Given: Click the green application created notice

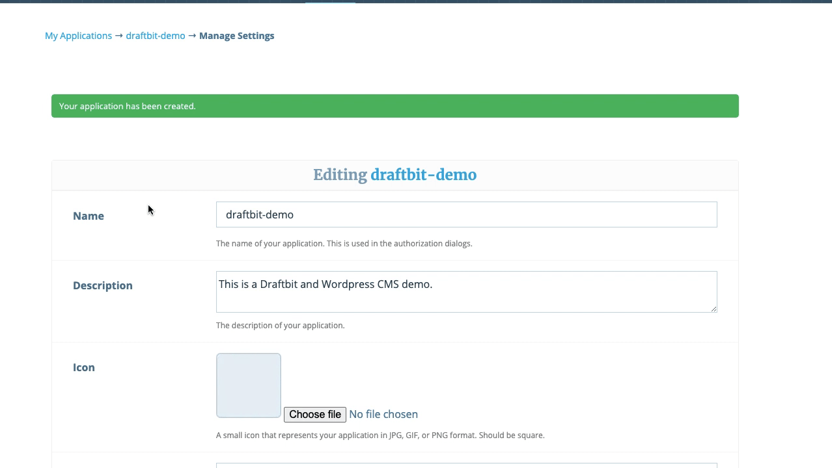Looking at the screenshot, I should (395, 106).
